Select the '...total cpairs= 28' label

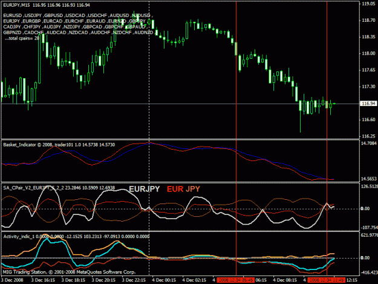22,38
